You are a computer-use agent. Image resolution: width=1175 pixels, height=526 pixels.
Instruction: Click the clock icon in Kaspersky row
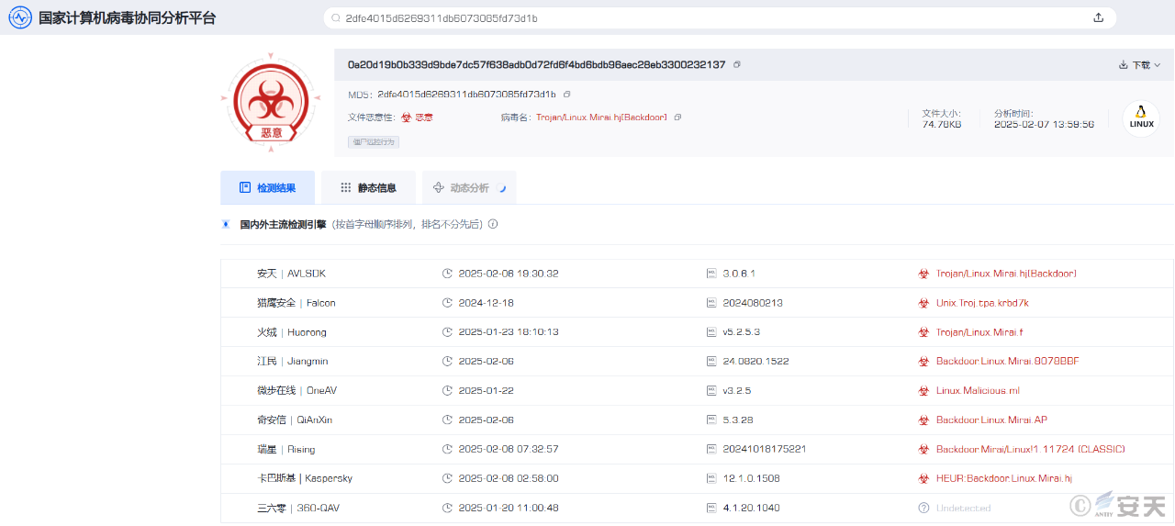click(447, 479)
